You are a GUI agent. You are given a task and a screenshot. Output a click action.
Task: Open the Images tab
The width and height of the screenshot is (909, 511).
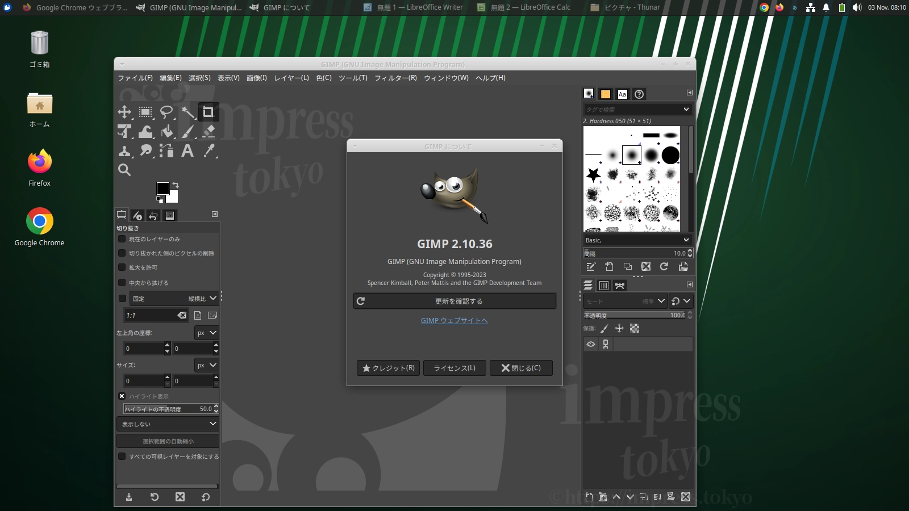tap(169, 215)
